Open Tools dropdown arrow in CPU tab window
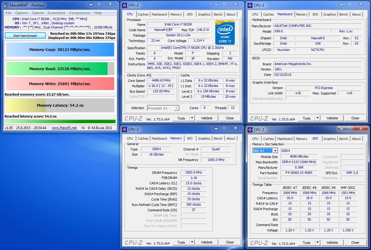Viewport: 371px width, 250px height. click(x=192, y=118)
